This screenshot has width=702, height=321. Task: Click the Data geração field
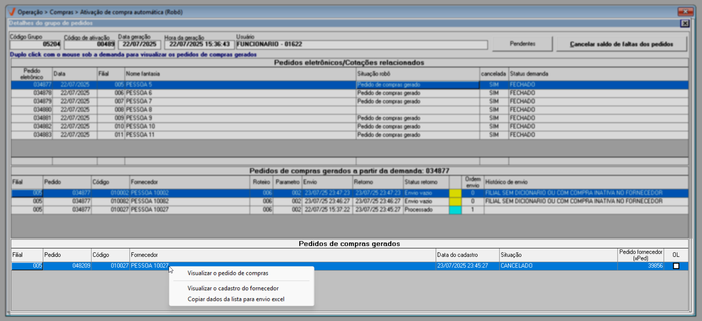pos(139,45)
